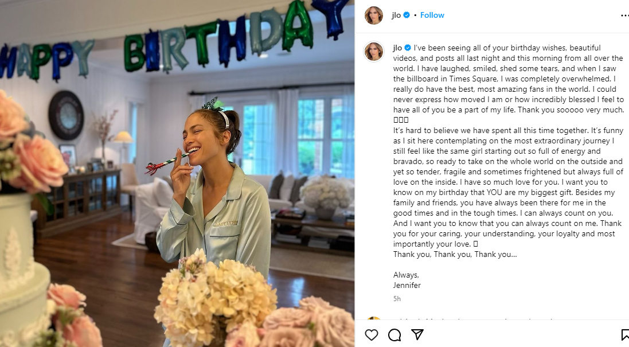
Task: Open comments via the speech bubble icon
Action: [394, 335]
